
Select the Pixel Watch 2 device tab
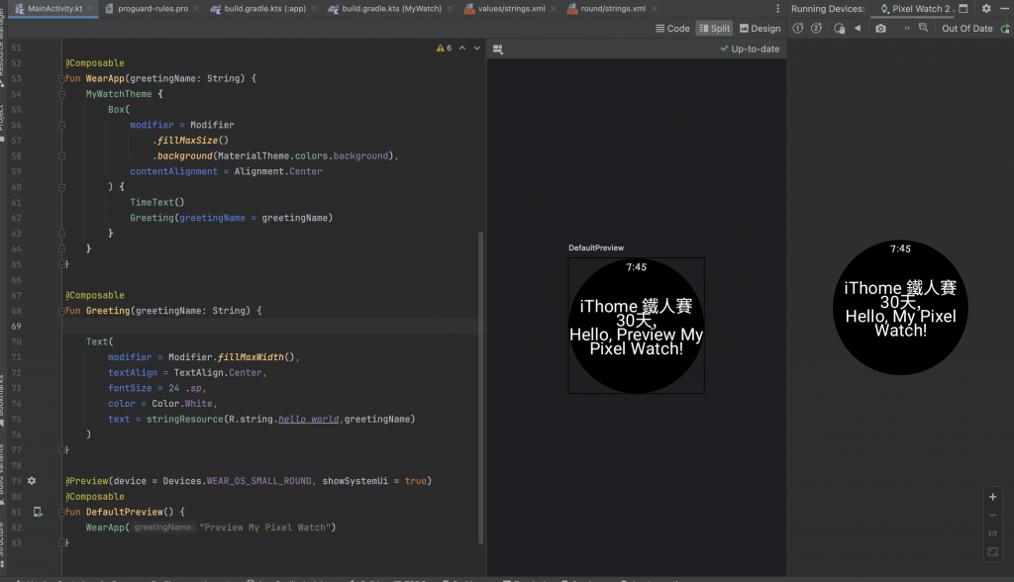point(916,8)
